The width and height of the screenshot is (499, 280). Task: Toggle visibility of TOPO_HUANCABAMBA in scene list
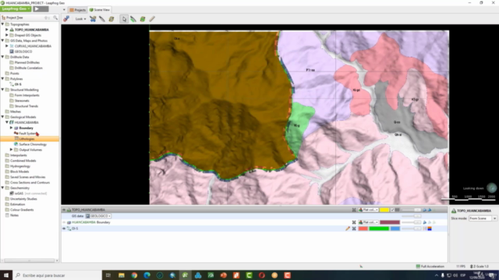(64, 210)
